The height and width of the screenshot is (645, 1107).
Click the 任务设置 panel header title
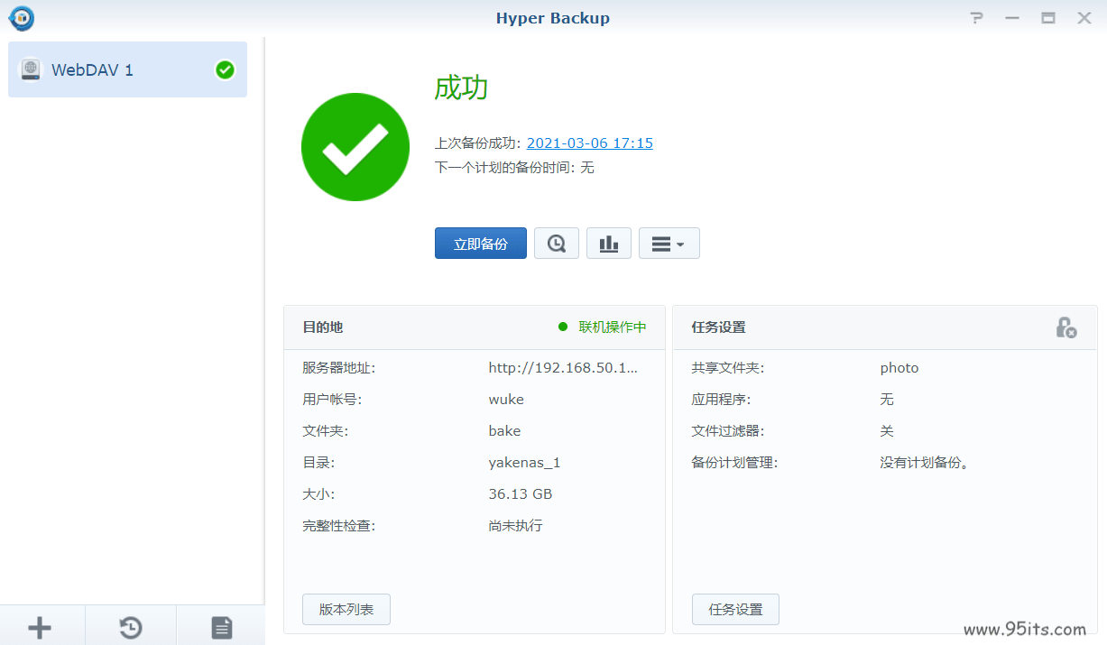pos(719,327)
